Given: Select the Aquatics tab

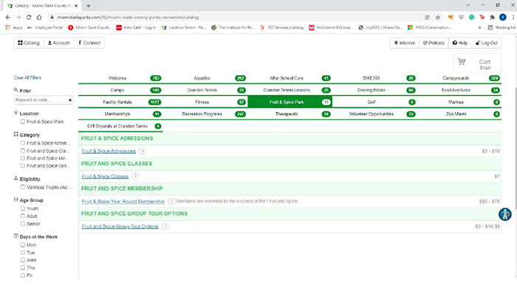Looking at the screenshot, I should [x=205, y=78].
